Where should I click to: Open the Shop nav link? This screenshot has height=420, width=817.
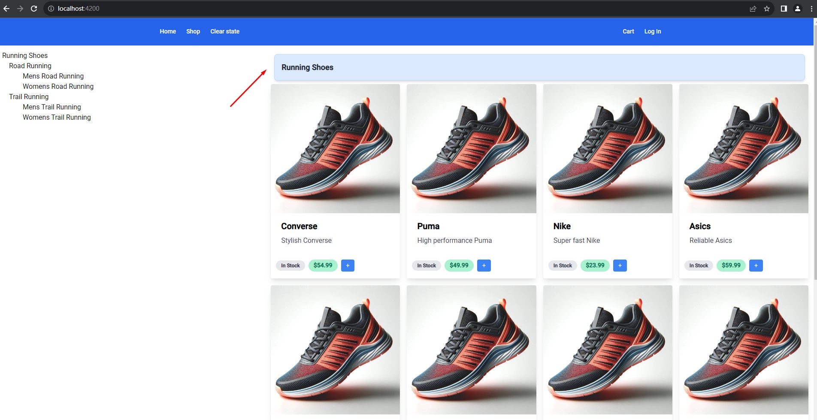(193, 31)
